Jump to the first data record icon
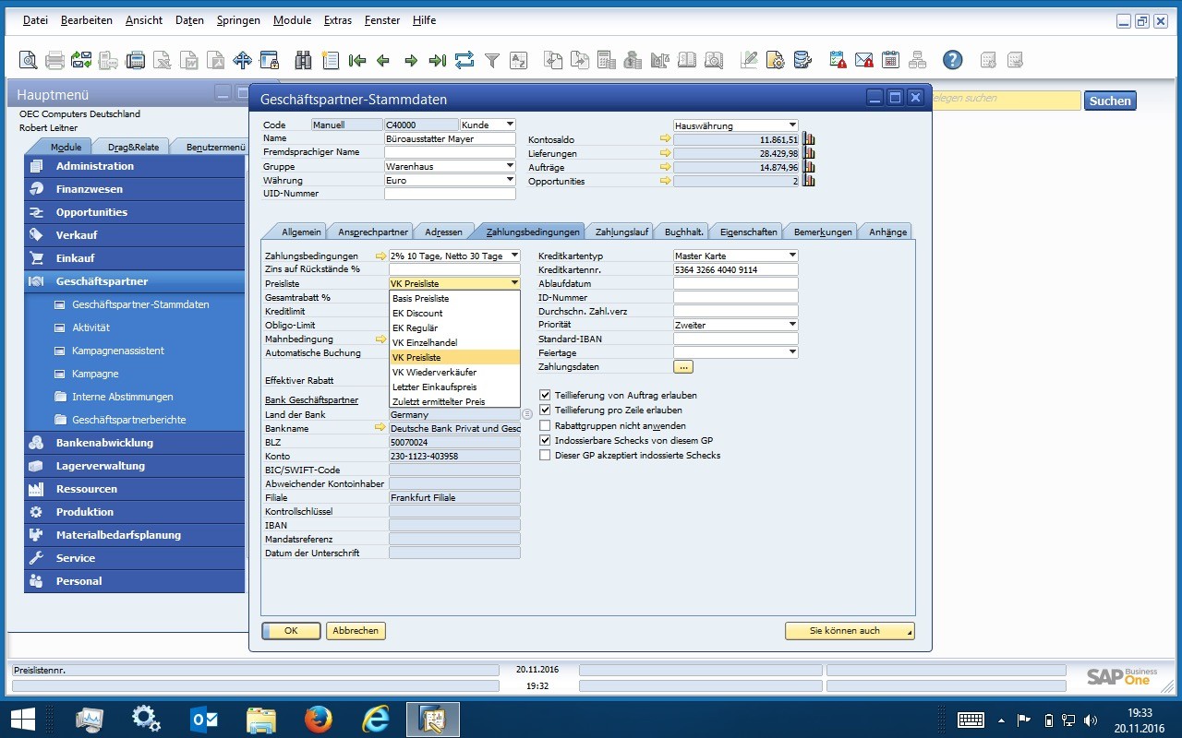This screenshot has height=738, width=1182. point(357,61)
